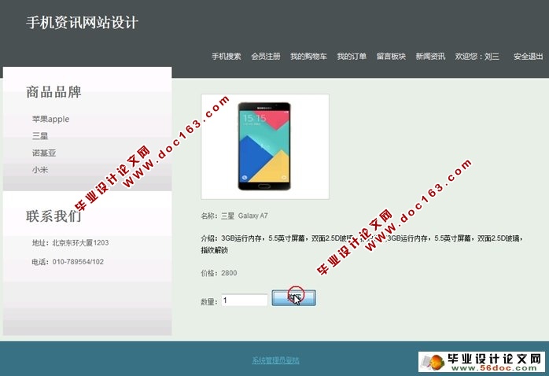Click the product name 三星 Galaxy A7

pyautogui.click(x=245, y=216)
